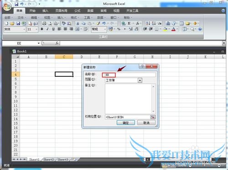
Task: Click the 引用位置 reference input field
Action: pyautogui.click(x=127, y=117)
